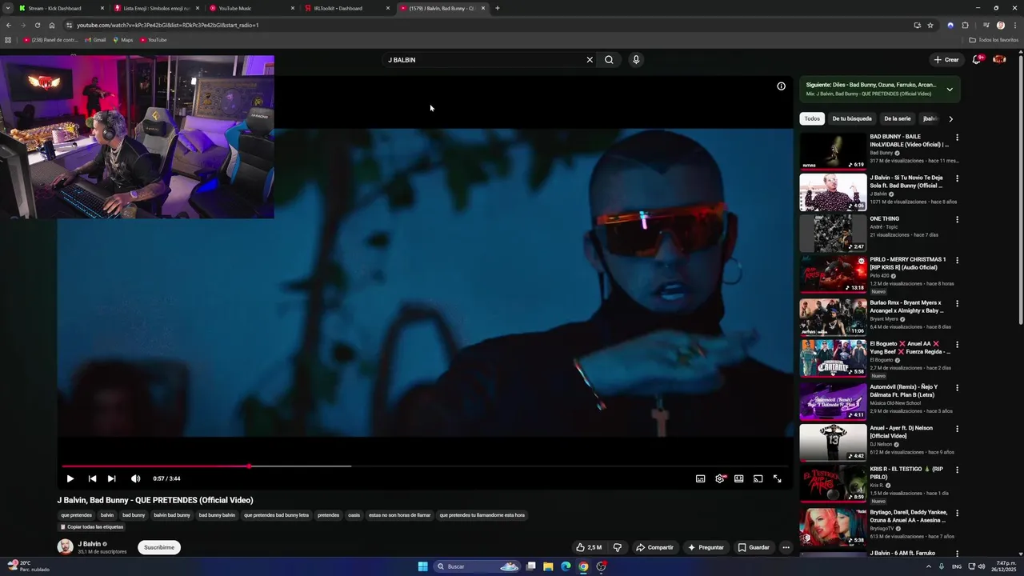Click the taskbar Buscar search box
Image resolution: width=1024 pixels, height=576 pixels.
478,566
